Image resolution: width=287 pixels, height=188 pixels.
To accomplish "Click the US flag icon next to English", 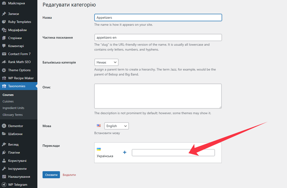I will click(99, 125).
